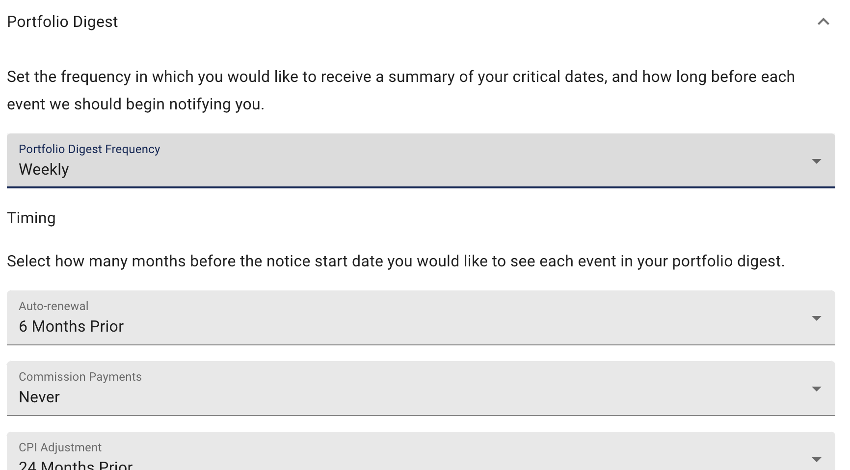The height and width of the screenshot is (470, 850).
Task: Click the Auto-renewal field label
Action: [x=53, y=306]
